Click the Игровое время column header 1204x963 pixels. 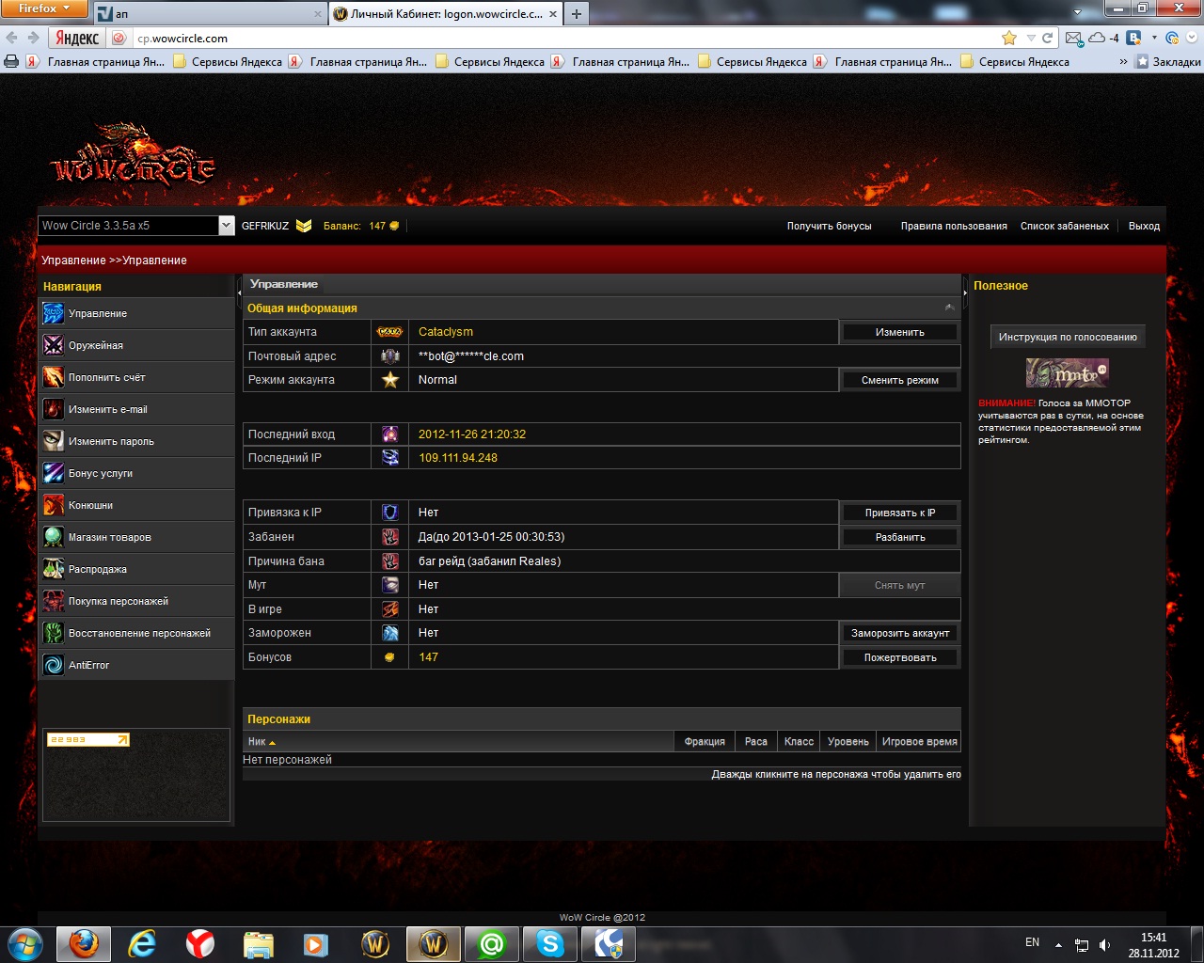tap(919, 742)
